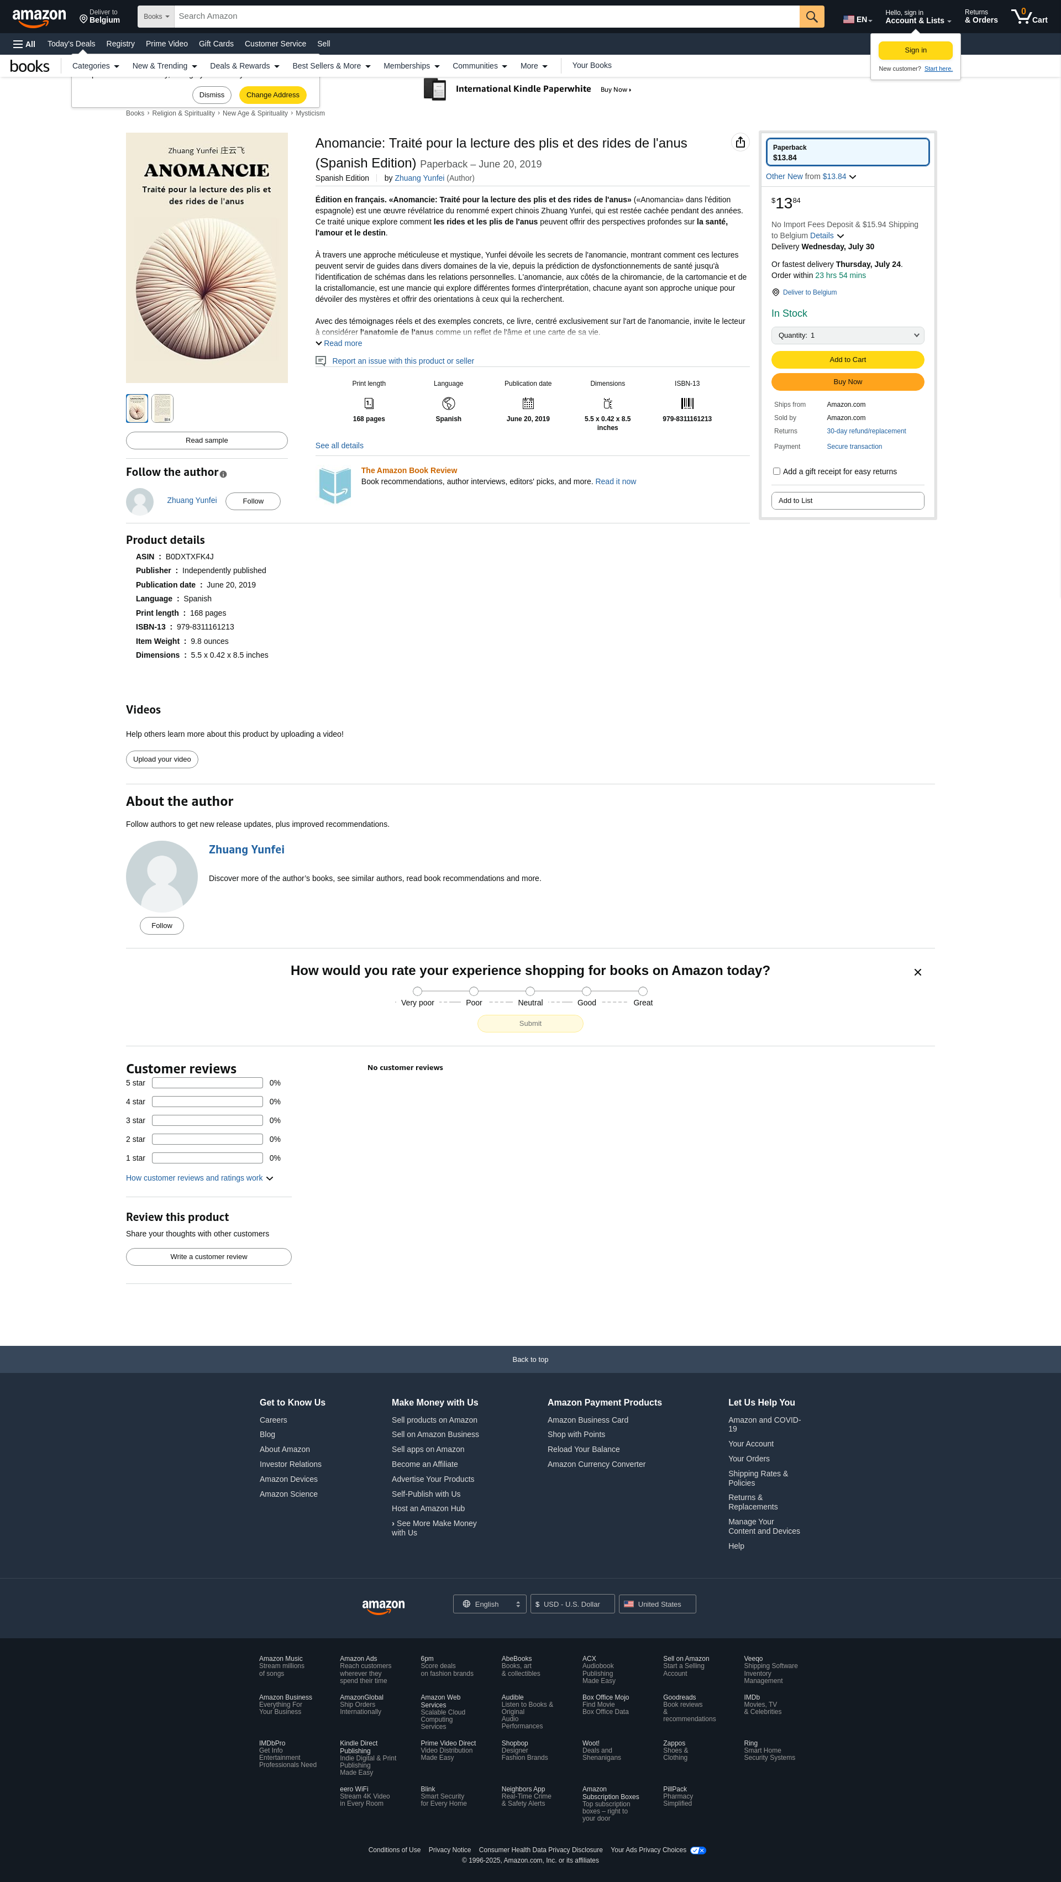Click the Search Amazon input field
This screenshot has width=1061, height=1882.
point(486,16)
